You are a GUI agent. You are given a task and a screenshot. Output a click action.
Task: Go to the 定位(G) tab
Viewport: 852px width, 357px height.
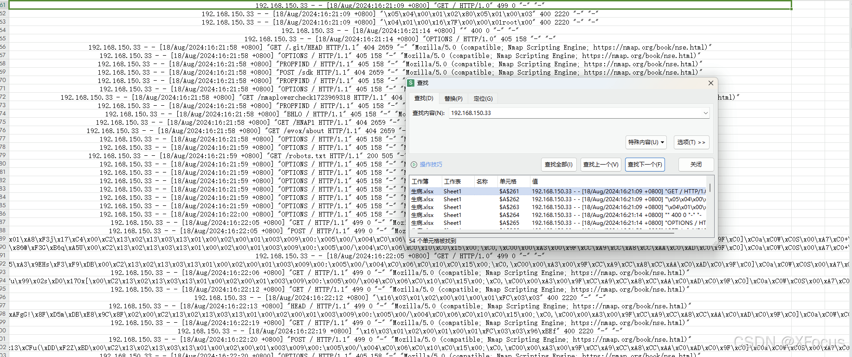(483, 98)
